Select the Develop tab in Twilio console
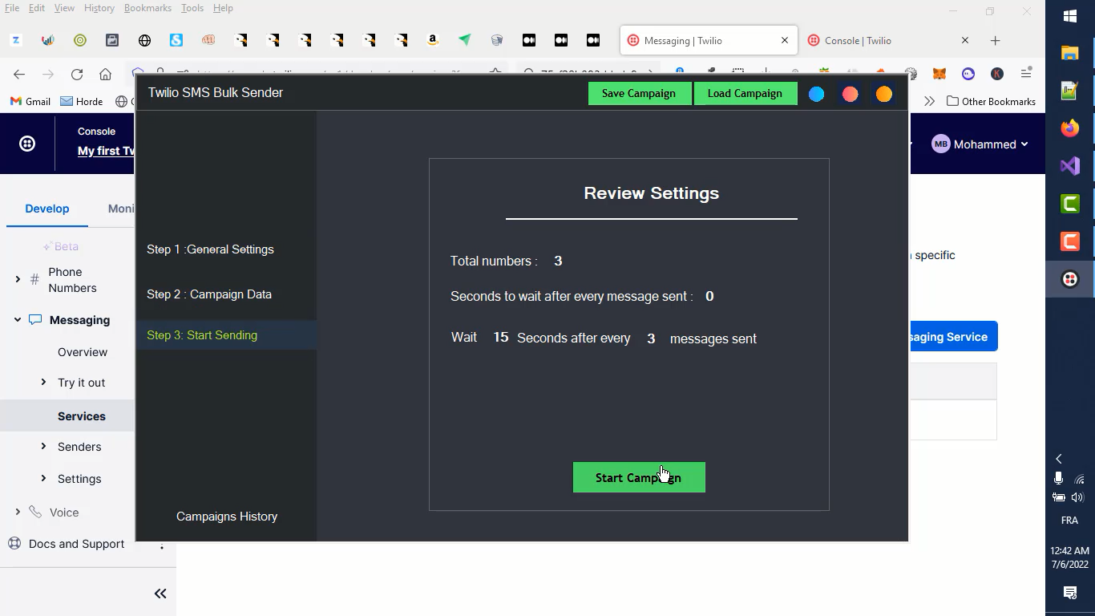This screenshot has width=1095, height=616. (x=47, y=209)
